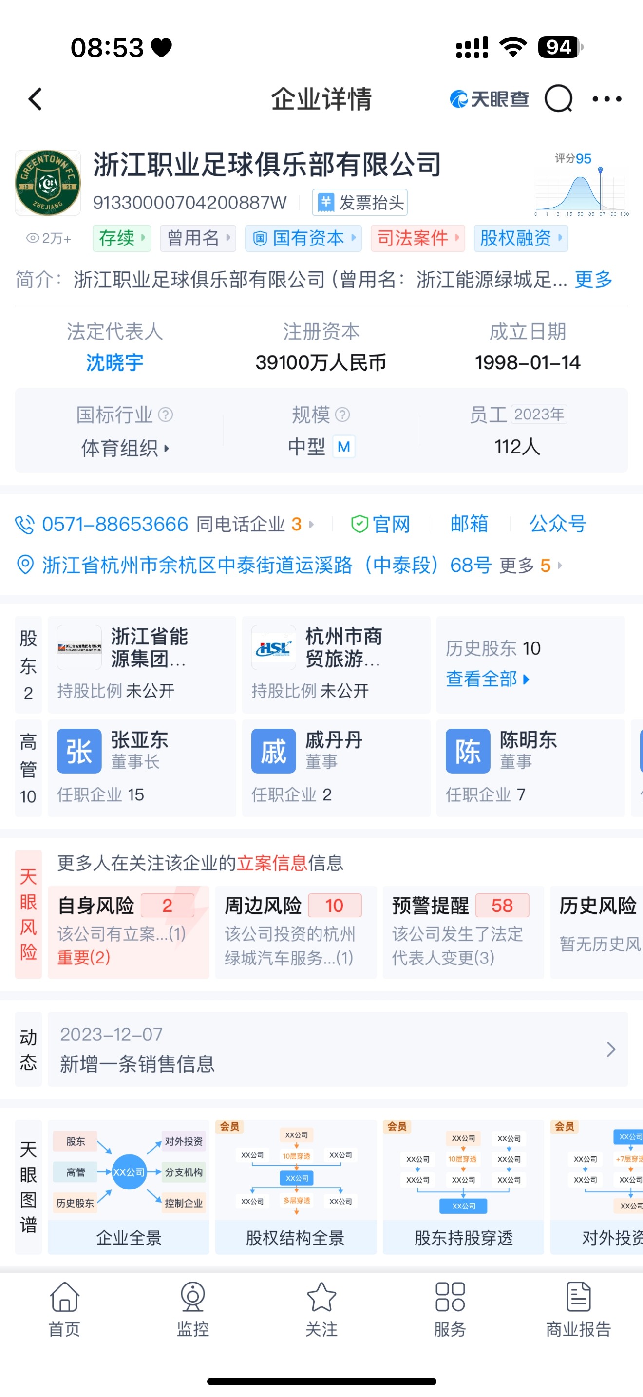Tap the back arrow icon

tap(35, 99)
